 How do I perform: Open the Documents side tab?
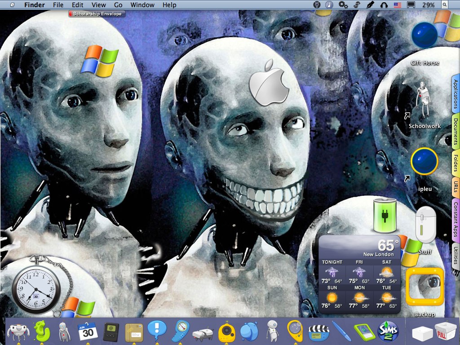[456, 132]
